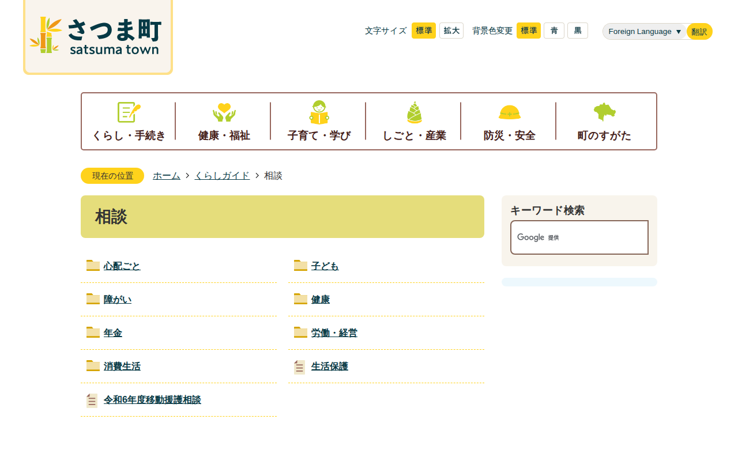738x461 pixels.
Task: Go to くらしガイド breadcrumb link
Action: tap(223, 176)
